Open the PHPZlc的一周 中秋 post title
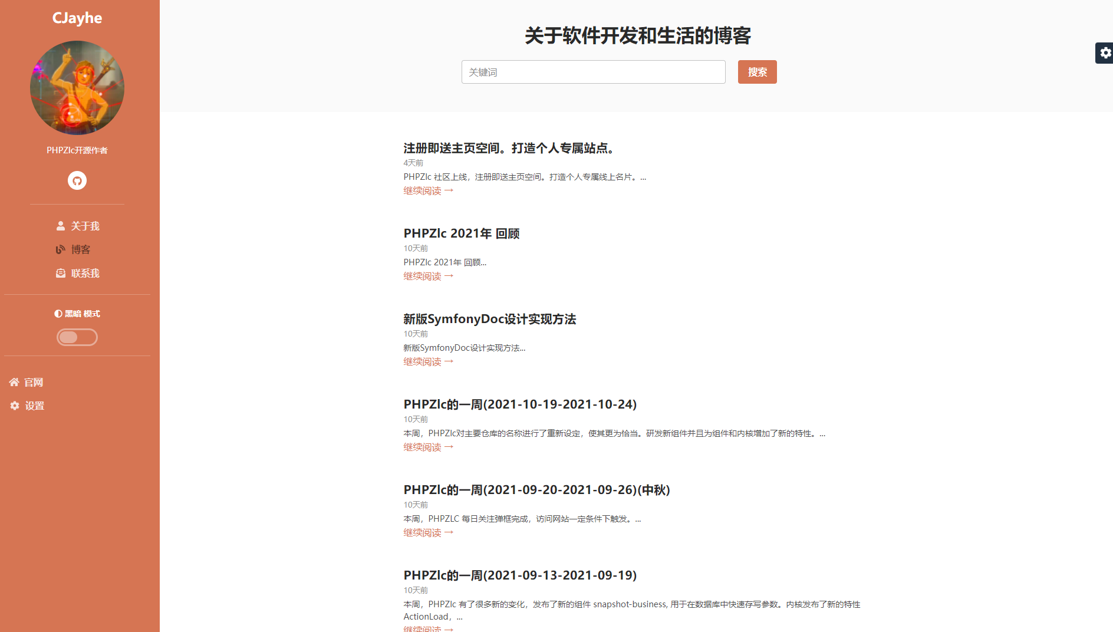The height and width of the screenshot is (632, 1113). [x=536, y=490]
